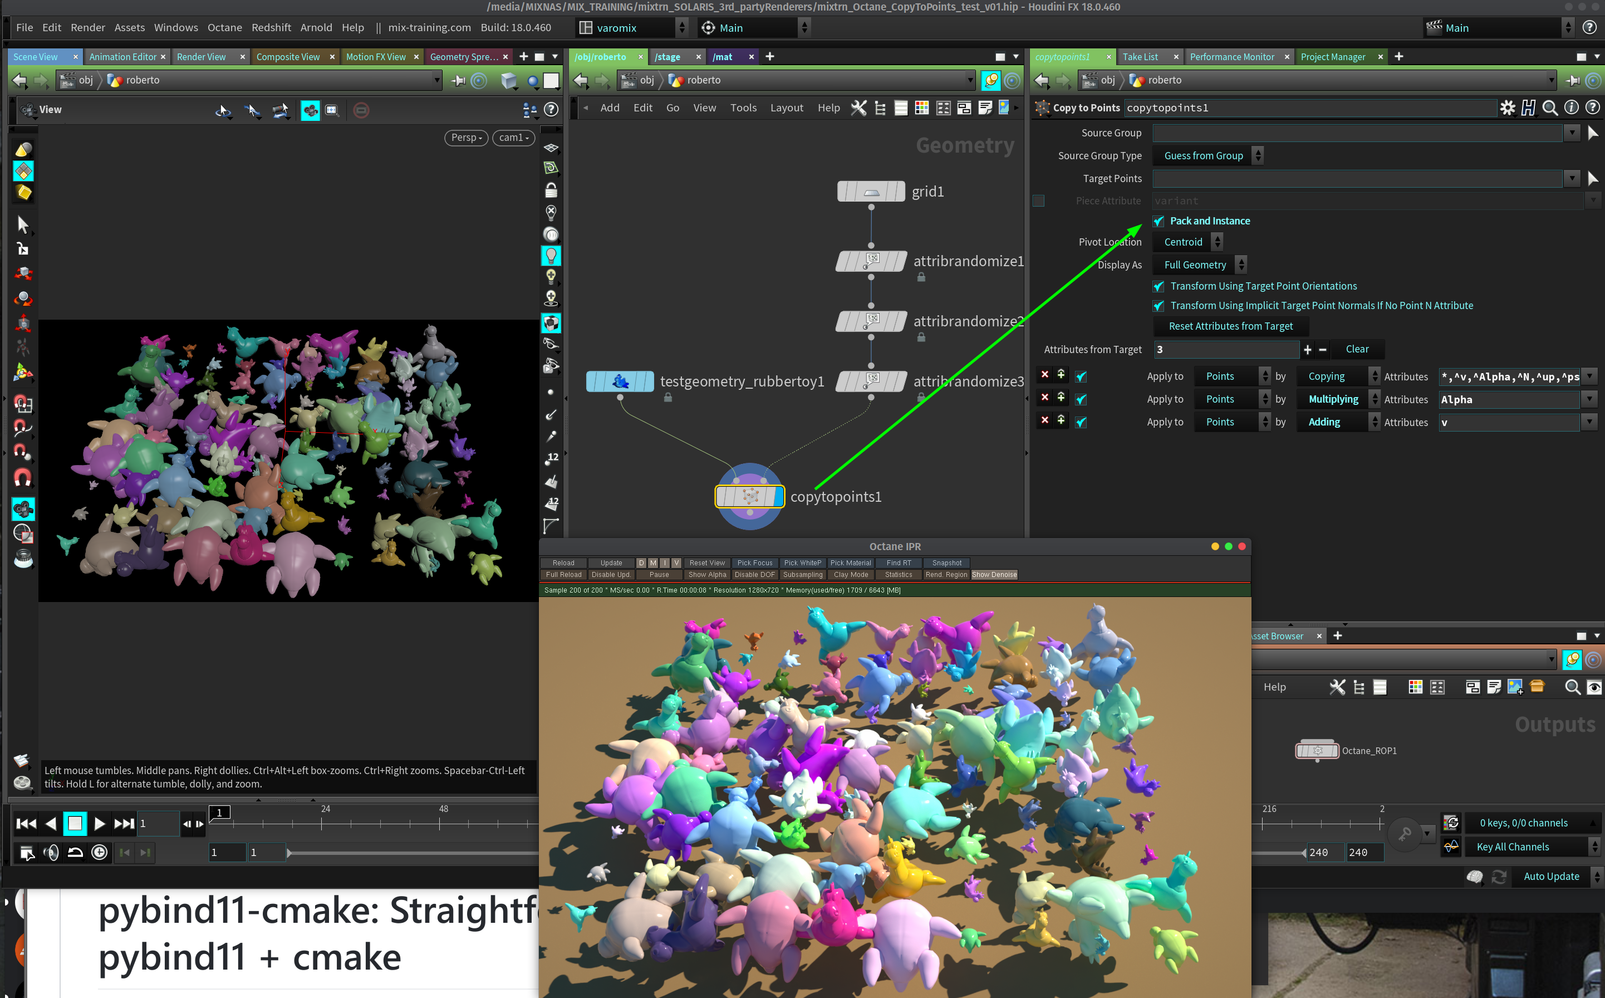Click back arrow in Scene View path bar
This screenshot has width=1605, height=998.
[x=20, y=80]
